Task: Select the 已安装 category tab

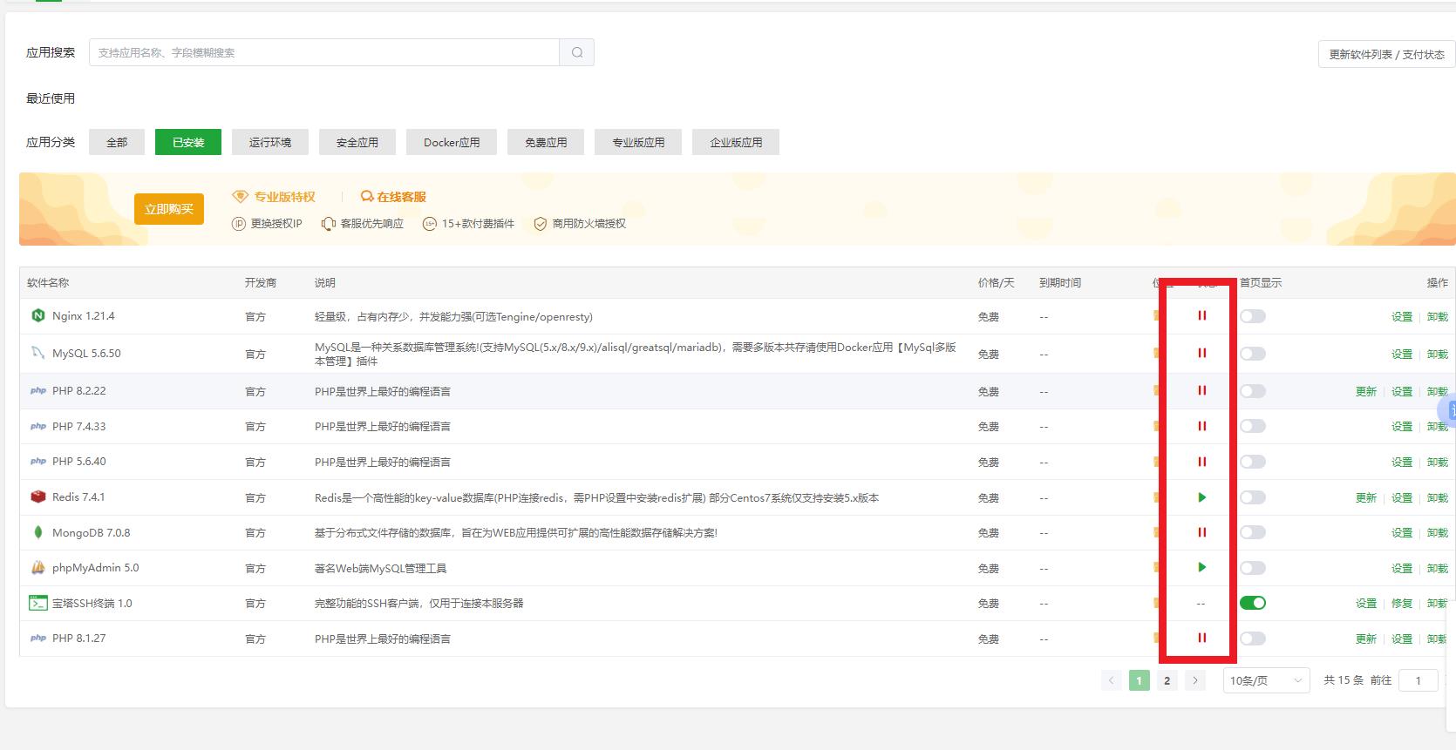Action: tap(188, 142)
